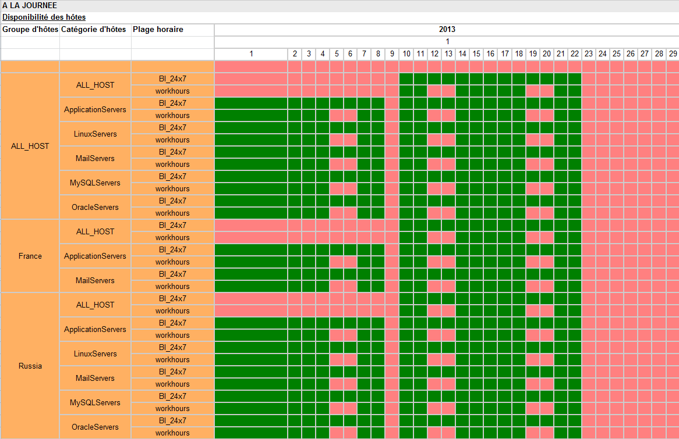
Task: Click the MailServers category under France
Action: pos(95,280)
